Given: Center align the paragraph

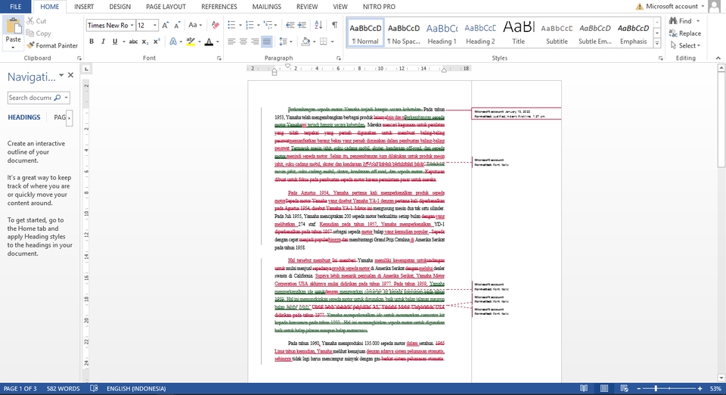Looking at the screenshot, I should (x=244, y=42).
